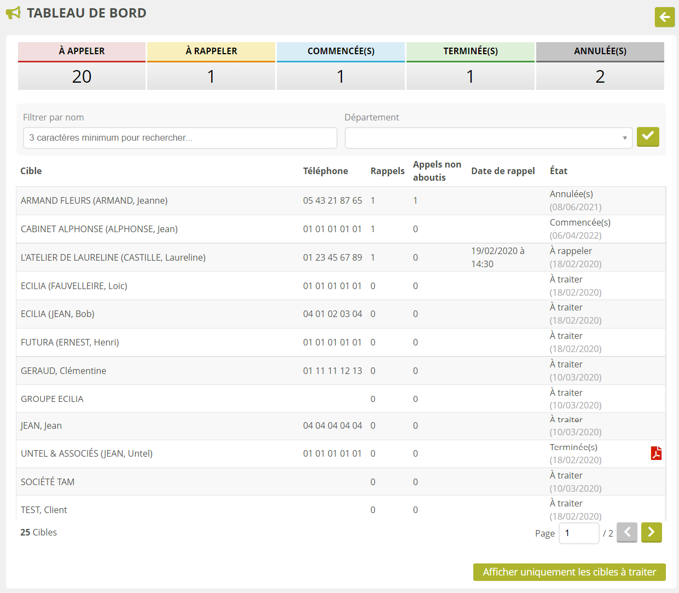679x593 pixels.
Task: Go to next page of targets
Action: click(651, 532)
